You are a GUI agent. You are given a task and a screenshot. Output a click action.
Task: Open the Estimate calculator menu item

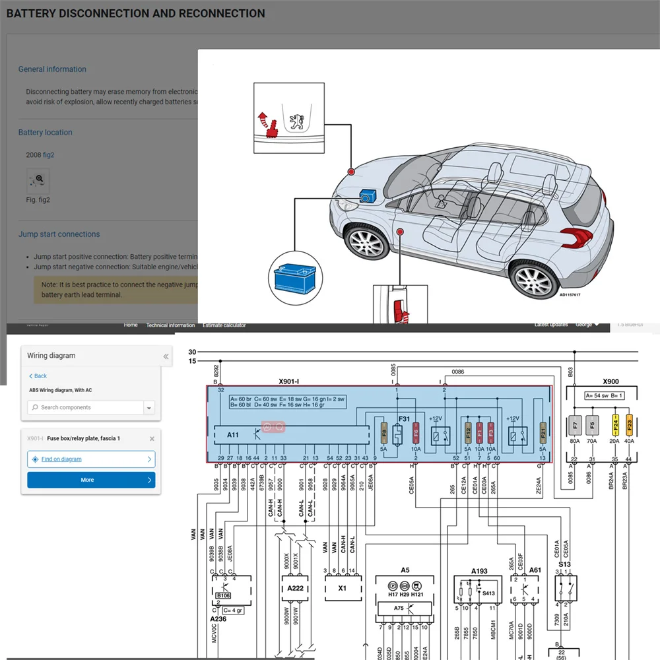(x=224, y=325)
